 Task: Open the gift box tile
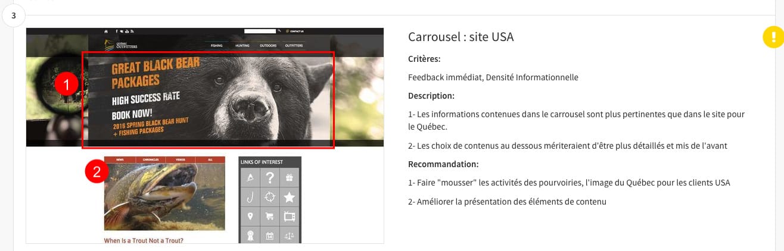pos(290,177)
